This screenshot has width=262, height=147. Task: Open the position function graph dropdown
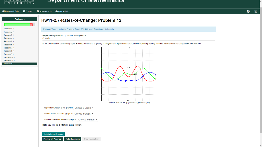pyautogui.click(x=84, y=108)
